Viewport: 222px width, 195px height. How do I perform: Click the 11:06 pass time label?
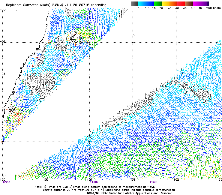[x=94, y=182]
